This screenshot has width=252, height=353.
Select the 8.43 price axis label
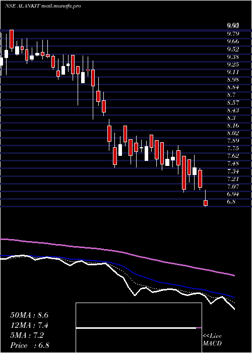point(233,110)
